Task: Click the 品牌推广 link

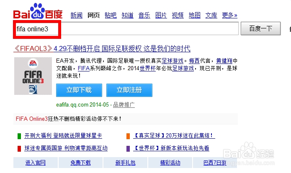Action: (124, 104)
